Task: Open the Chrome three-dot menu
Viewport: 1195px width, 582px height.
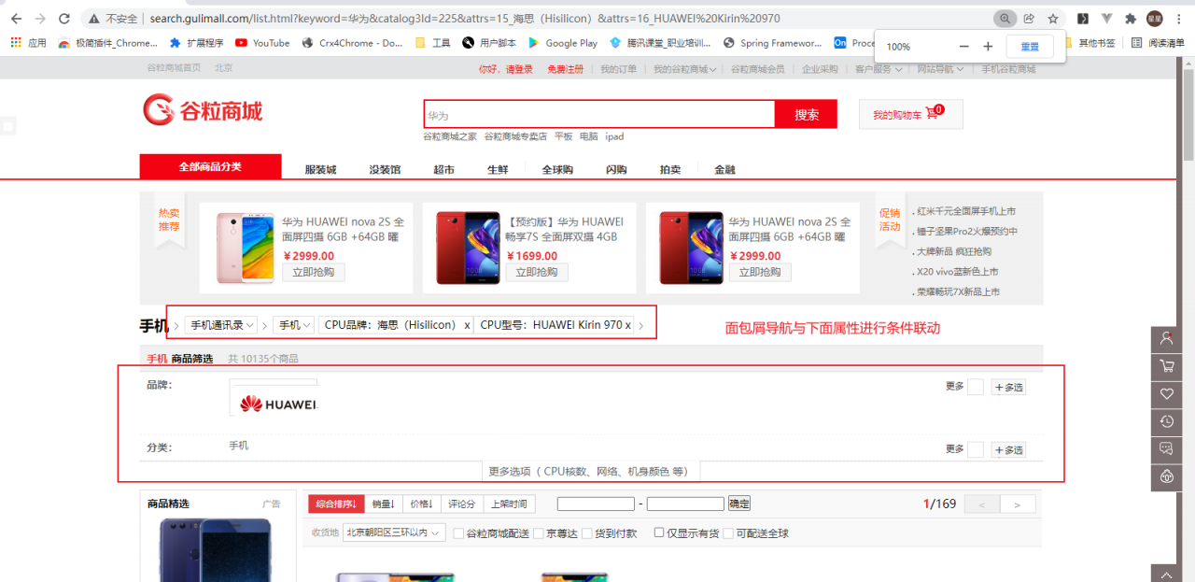Action: click(1179, 19)
